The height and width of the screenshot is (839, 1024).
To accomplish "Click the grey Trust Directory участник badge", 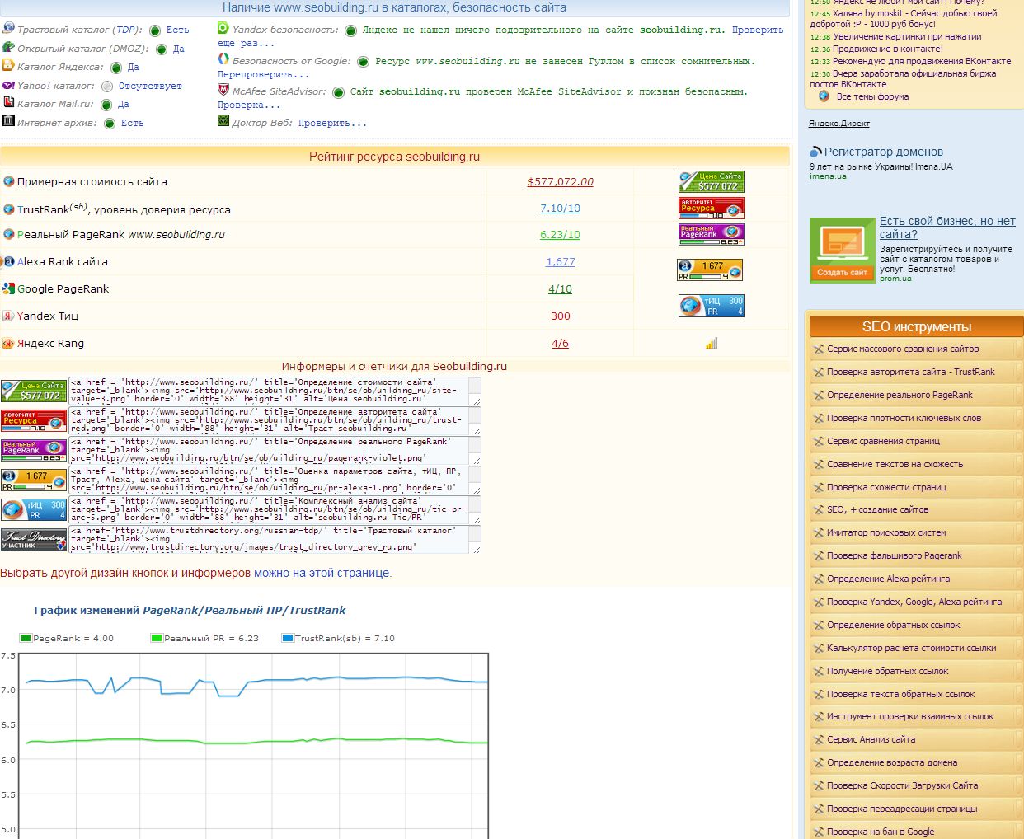I will pyautogui.click(x=33, y=540).
